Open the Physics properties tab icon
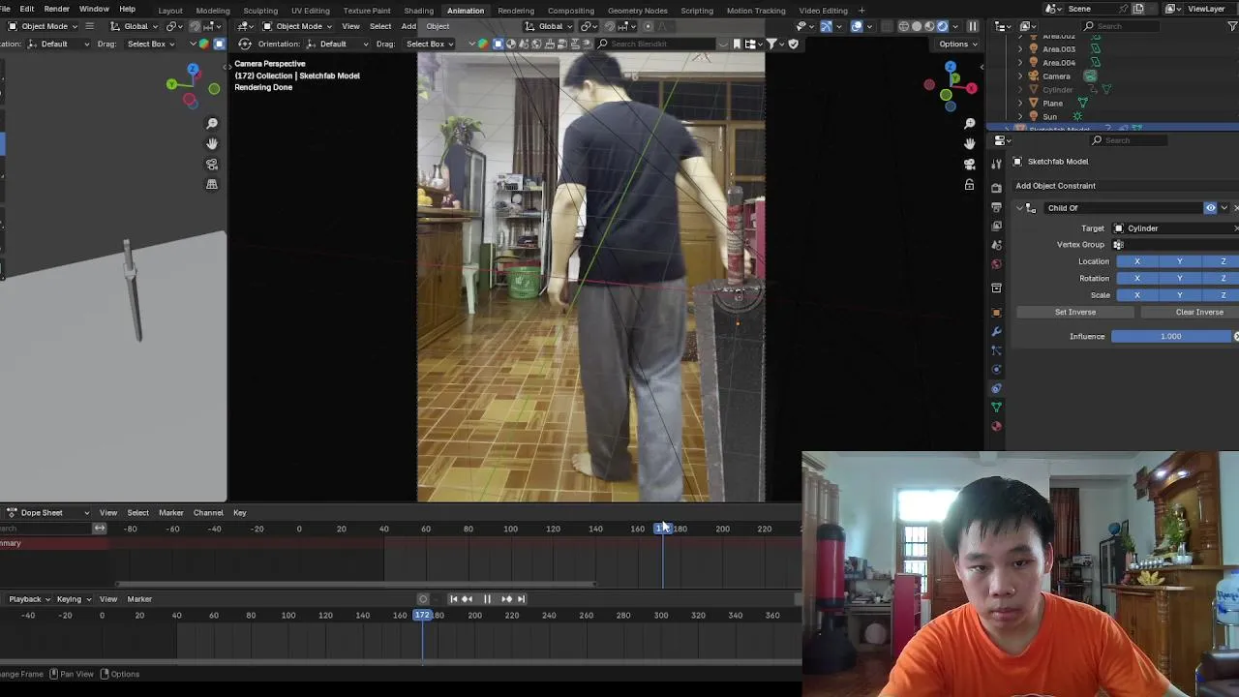The width and height of the screenshot is (1239, 697). (x=996, y=369)
